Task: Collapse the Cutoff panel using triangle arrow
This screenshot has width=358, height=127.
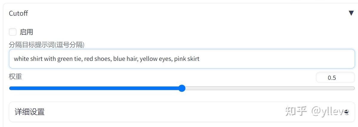Action: click(x=351, y=13)
